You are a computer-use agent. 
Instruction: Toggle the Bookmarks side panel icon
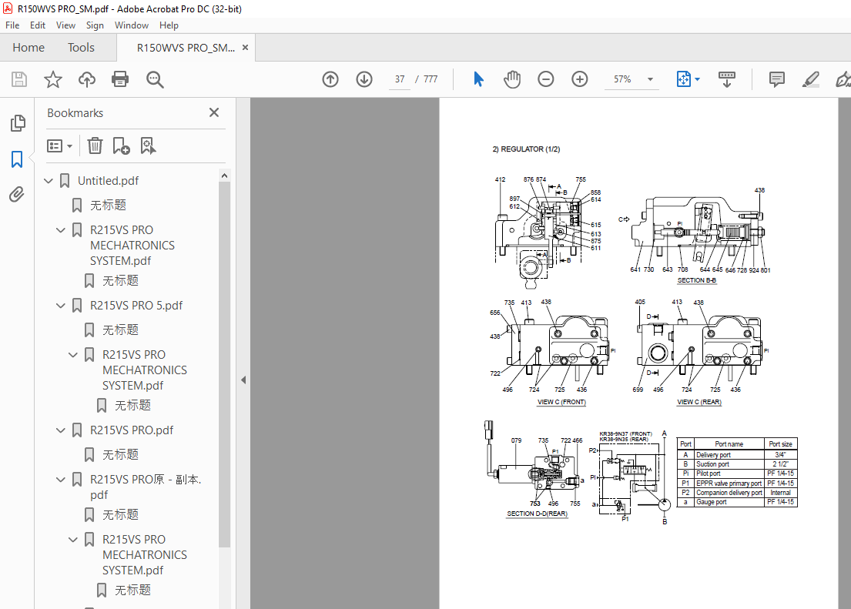point(17,159)
